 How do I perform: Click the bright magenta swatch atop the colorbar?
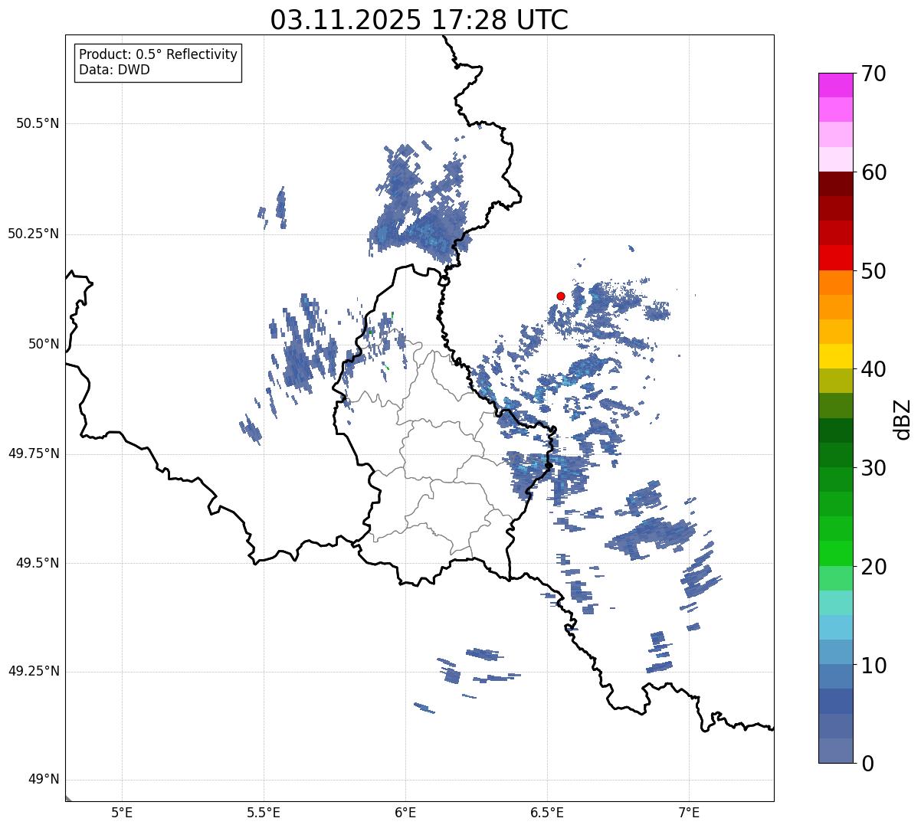[836, 85]
